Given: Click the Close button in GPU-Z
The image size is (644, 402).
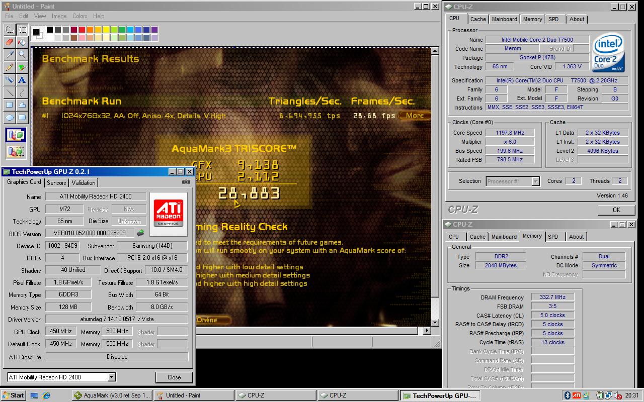Looking at the screenshot, I should tap(174, 377).
